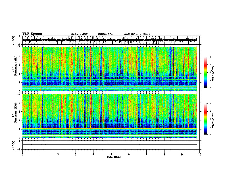Click the ch.1 voltage waveform trace

[x=109, y=40]
